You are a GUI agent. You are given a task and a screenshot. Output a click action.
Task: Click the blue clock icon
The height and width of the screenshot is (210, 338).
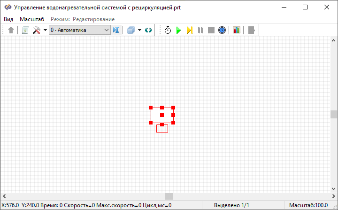222,30
